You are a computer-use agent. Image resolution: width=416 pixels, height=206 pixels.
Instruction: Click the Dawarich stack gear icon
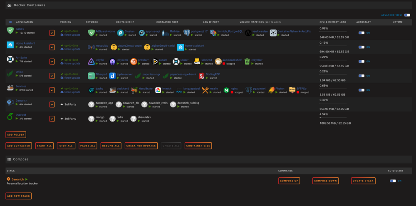8,179
